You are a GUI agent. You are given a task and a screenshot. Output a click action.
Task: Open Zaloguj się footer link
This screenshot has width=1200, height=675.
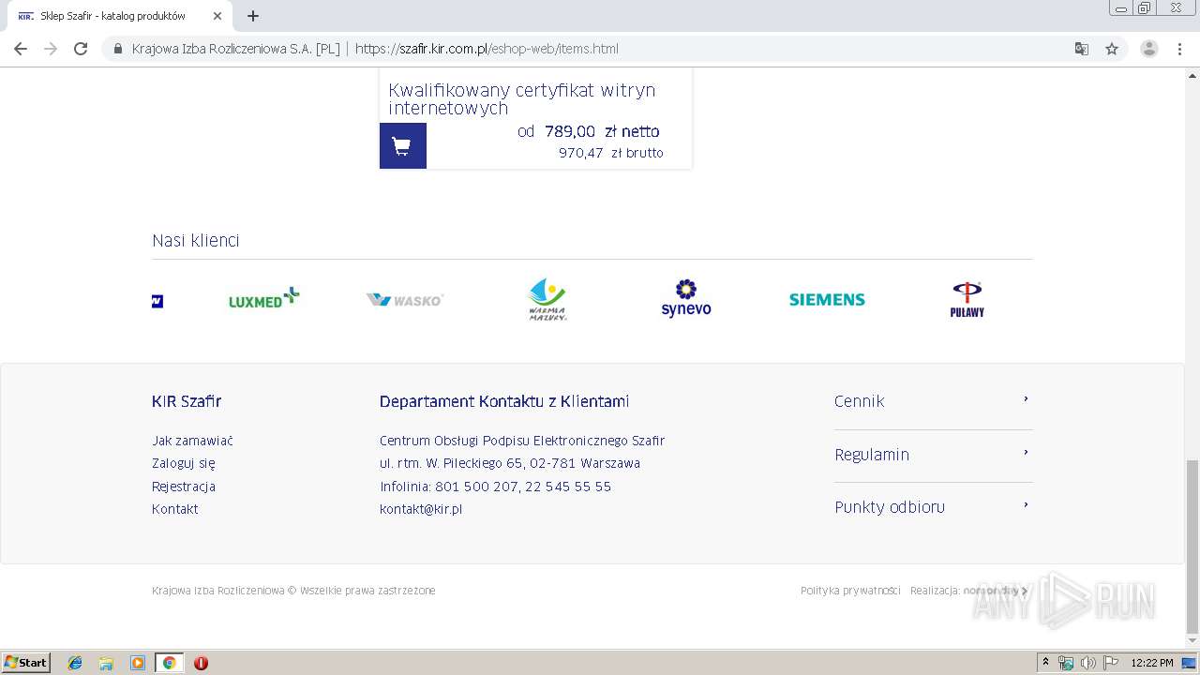pos(184,463)
